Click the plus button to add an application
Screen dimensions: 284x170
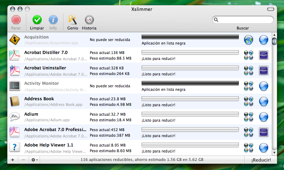(13, 160)
